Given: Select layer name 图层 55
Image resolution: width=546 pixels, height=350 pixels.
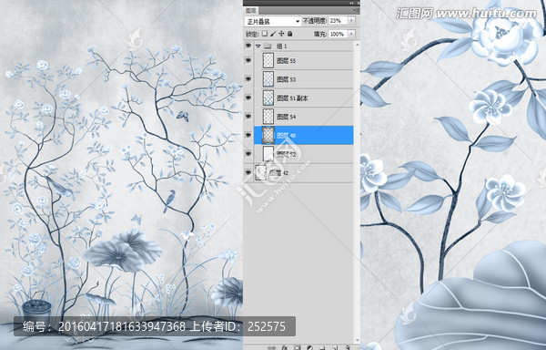Looking at the screenshot, I should tap(287, 61).
